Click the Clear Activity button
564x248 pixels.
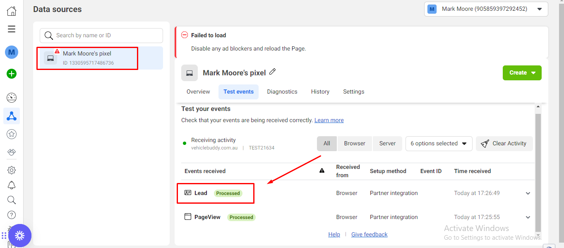[x=504, y=144]
